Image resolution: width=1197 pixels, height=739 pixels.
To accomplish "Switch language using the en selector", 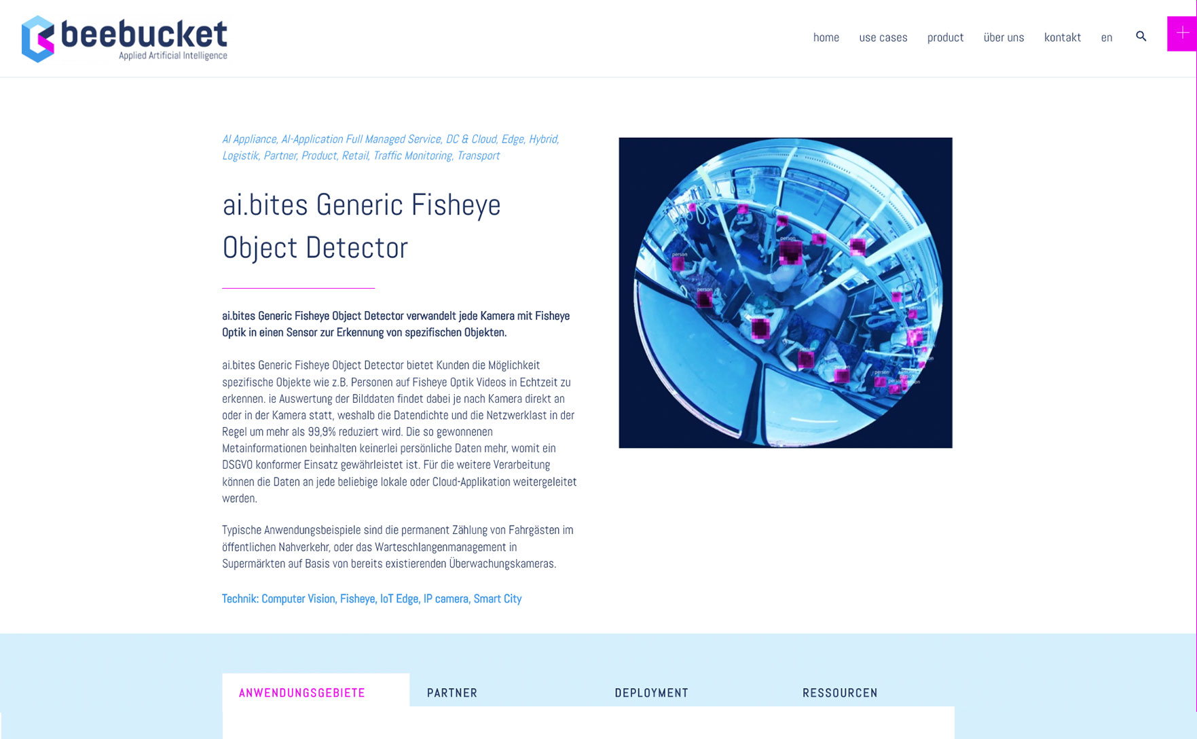I will 1106,37.
